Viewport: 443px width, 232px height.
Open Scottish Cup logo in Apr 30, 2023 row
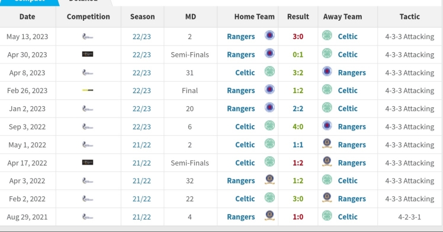point(88,54)
